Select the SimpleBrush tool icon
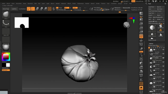Image resolution: width=168 pixels, height=94 pixels. [x=160, y=31]
